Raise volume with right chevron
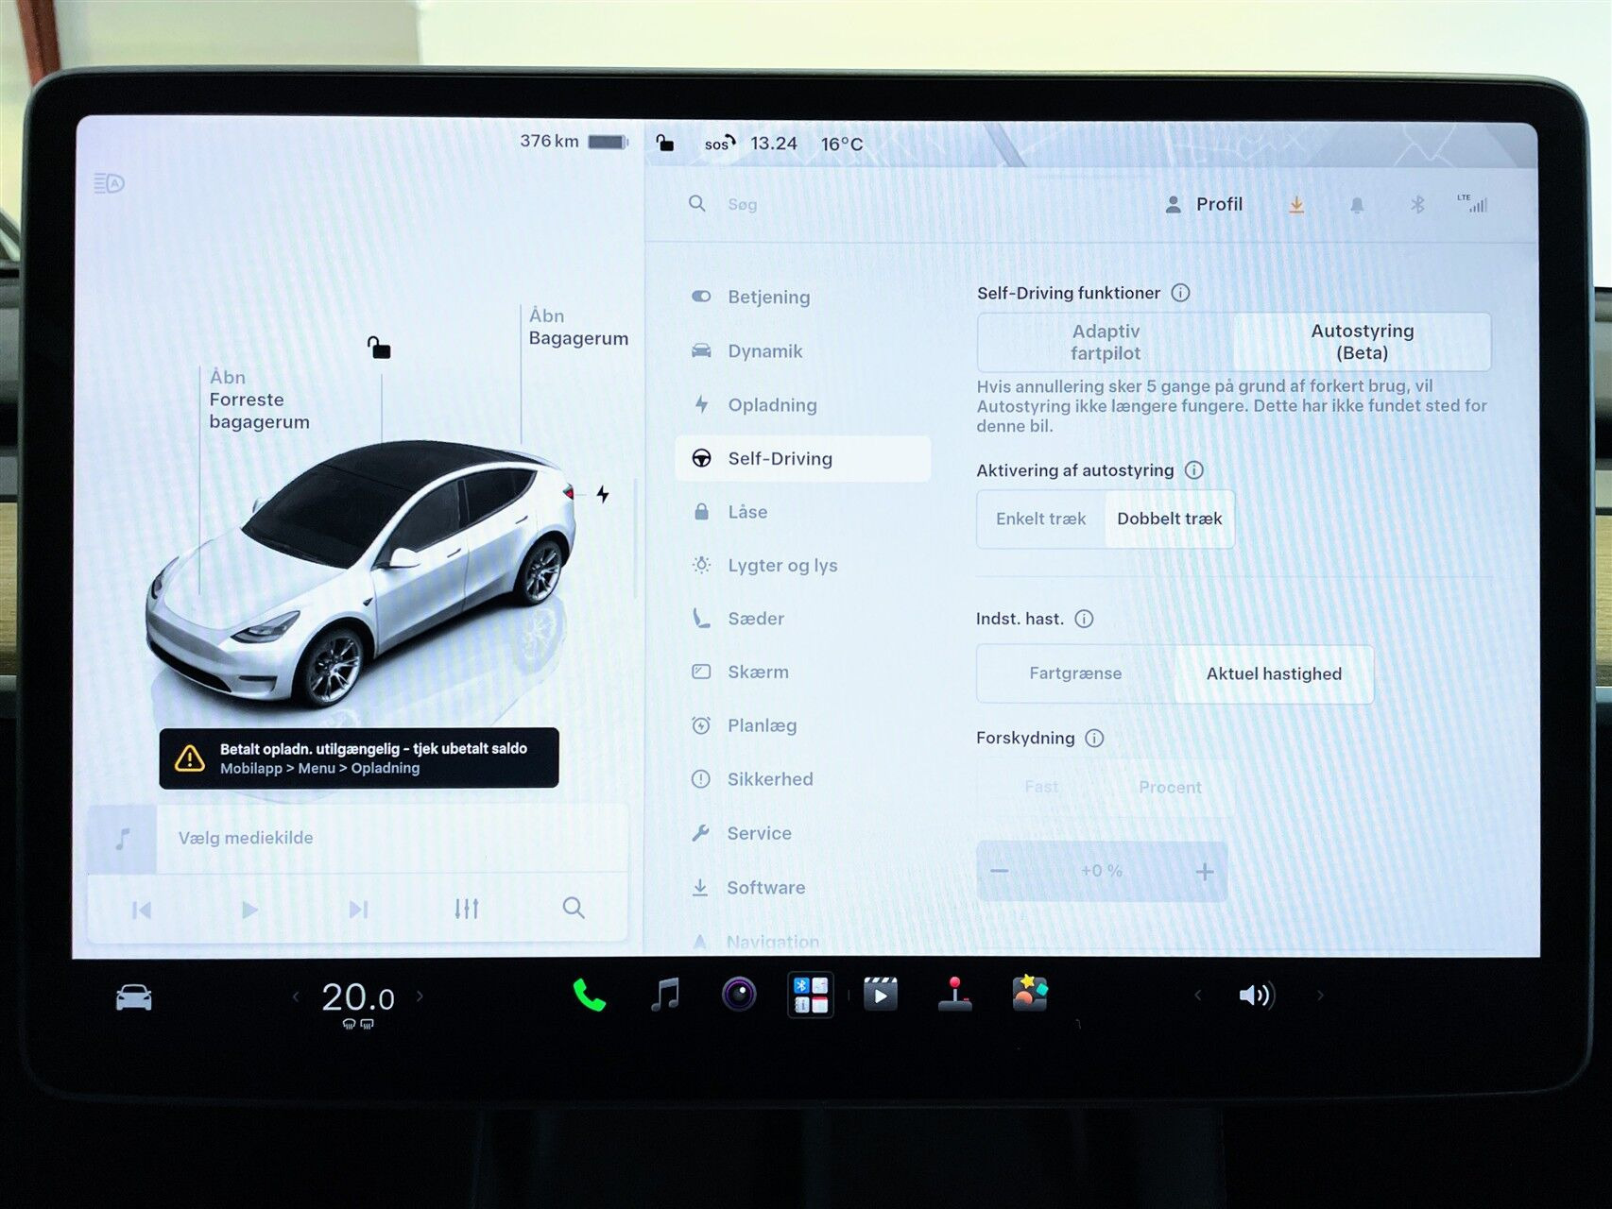This screenshot has height=1209, width=1612. click(x=1320, y=995)
